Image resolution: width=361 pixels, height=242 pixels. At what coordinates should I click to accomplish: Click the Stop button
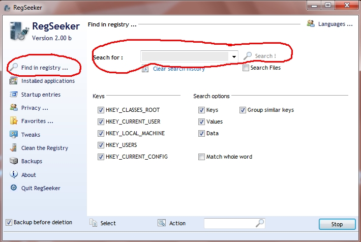coord(337,224)
